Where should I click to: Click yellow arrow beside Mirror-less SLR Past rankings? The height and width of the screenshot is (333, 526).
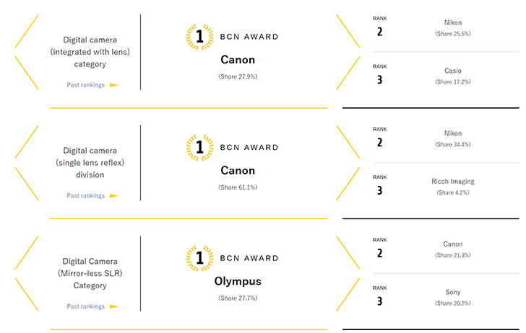(114, 306)
